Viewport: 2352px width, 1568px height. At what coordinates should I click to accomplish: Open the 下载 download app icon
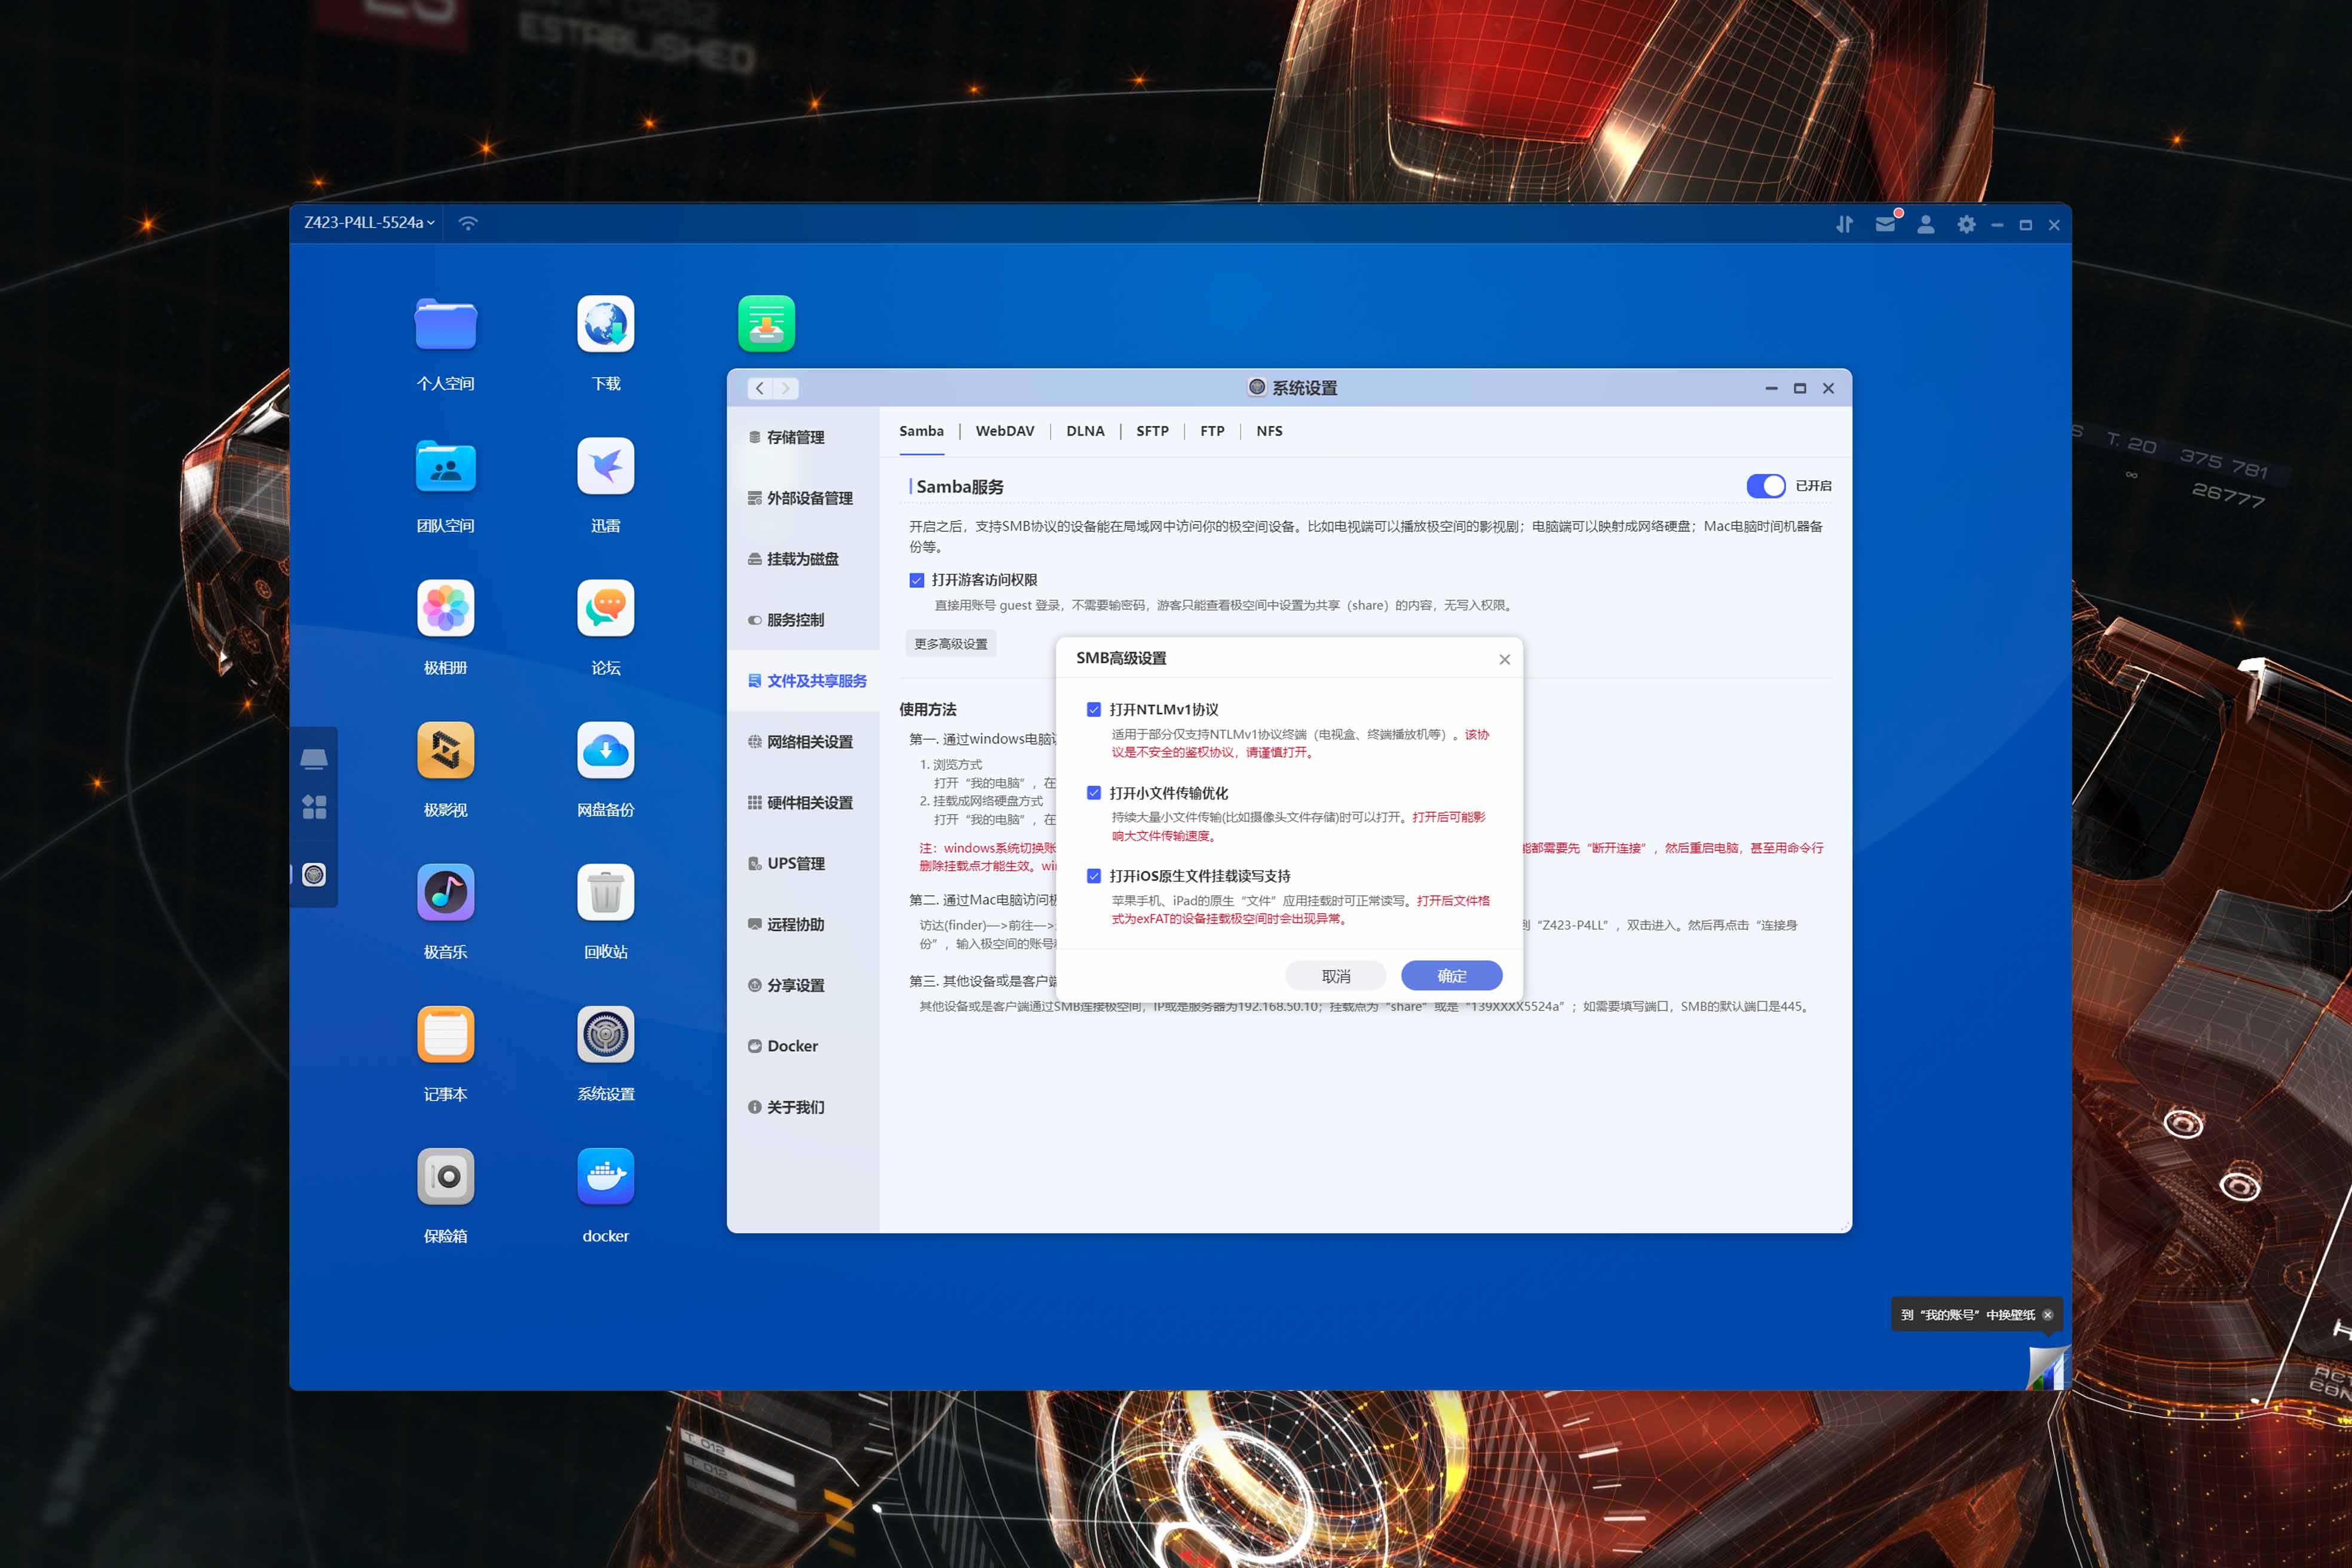coord(605,324)
